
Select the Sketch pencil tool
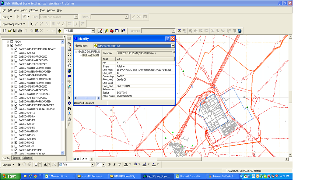(x=24, y=17)
